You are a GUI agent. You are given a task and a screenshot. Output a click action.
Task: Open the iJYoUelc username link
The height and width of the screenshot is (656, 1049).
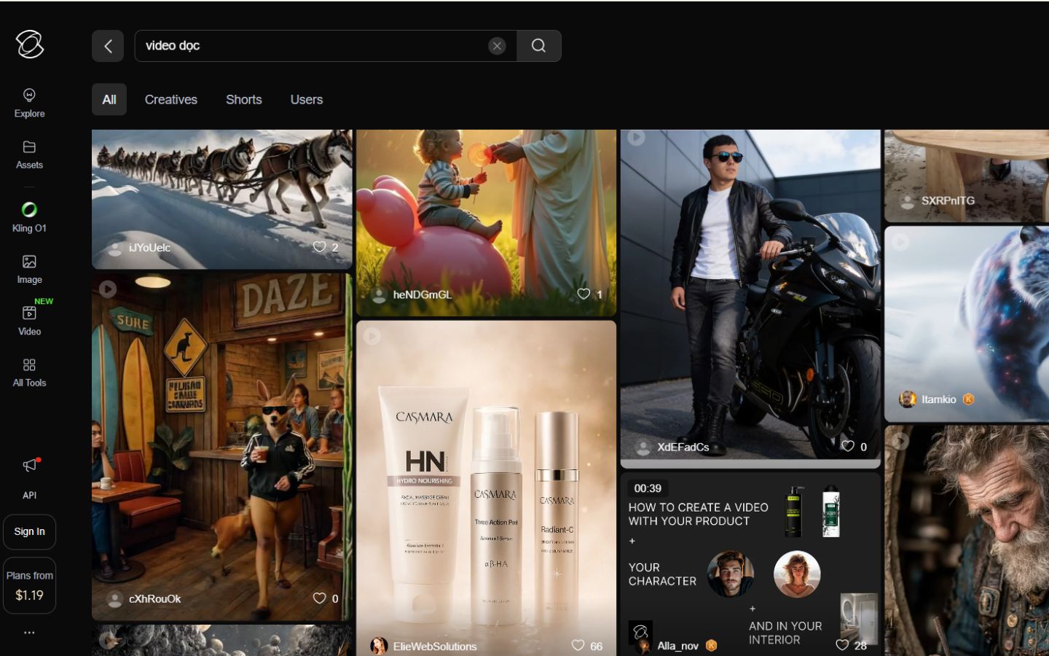click(x=149, y=248)
